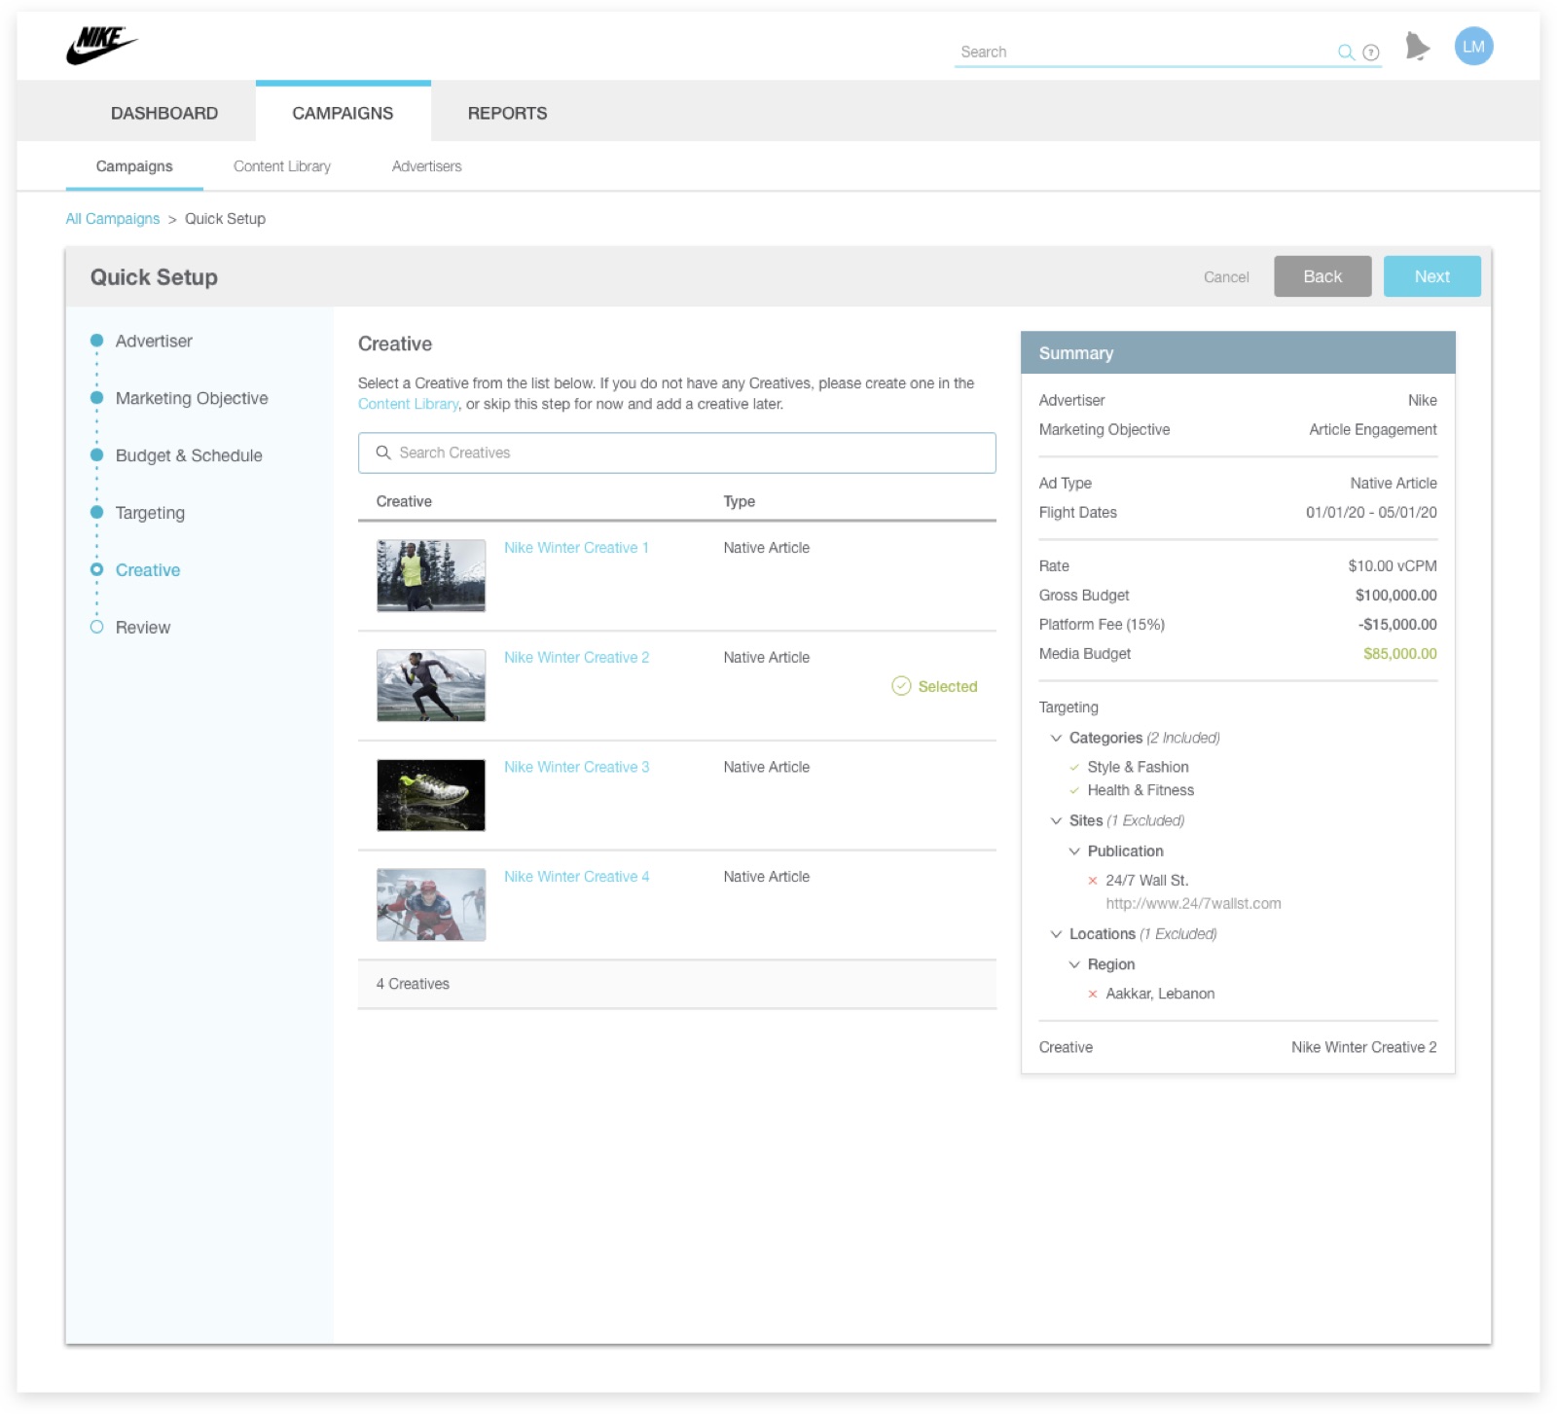The height and width of the screenshot is (1414, 1557).
Task: Click the Nike Winter Creative 1 thumbnail
Action: tap(431, 576)
